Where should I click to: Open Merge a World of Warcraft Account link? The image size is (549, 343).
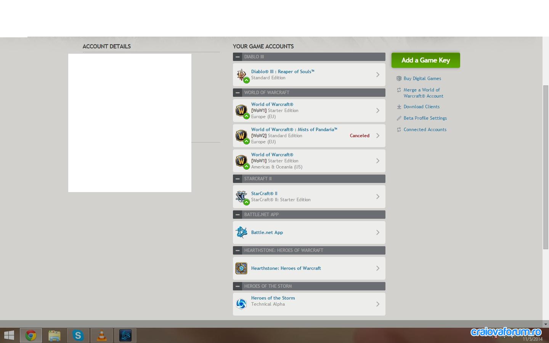pyautogui.click(x=423, y=93)
